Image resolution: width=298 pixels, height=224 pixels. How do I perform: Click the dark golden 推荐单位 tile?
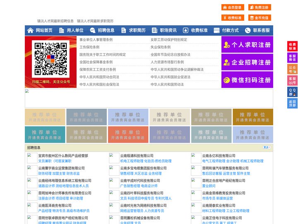coord(253,117)
